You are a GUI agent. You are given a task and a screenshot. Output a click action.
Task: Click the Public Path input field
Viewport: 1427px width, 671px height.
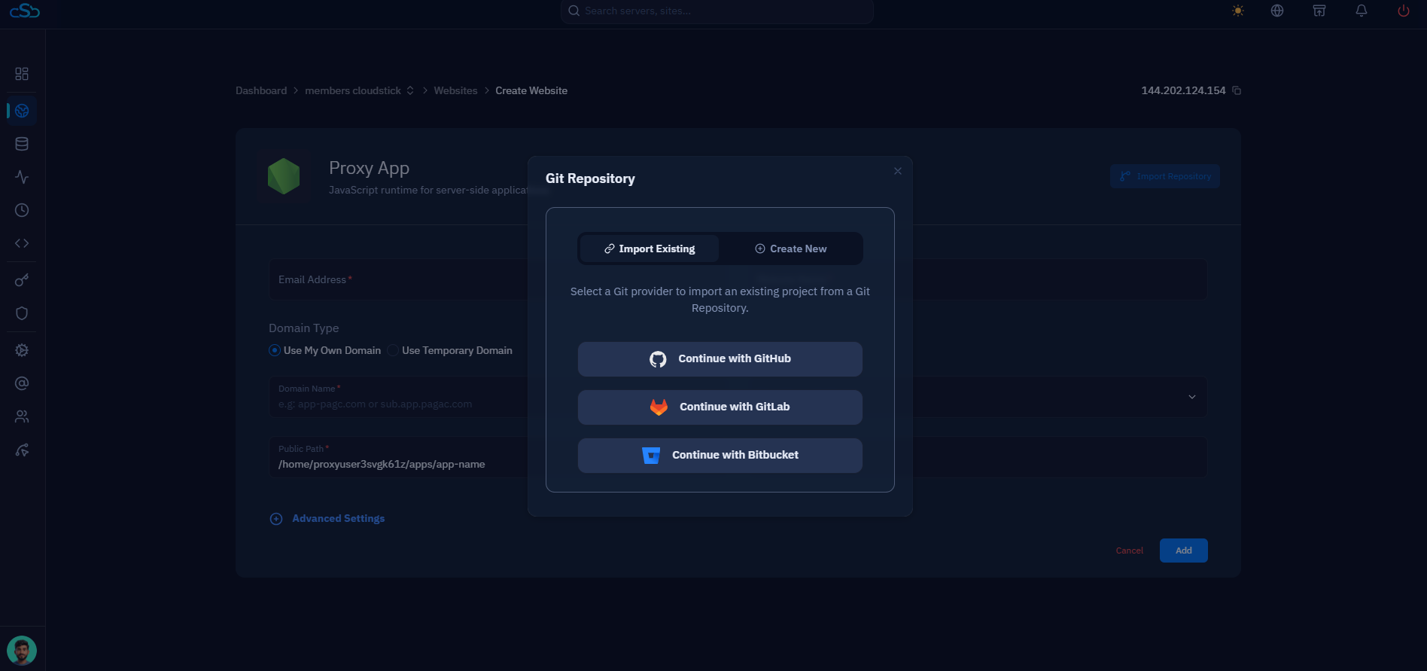point(399,456)
